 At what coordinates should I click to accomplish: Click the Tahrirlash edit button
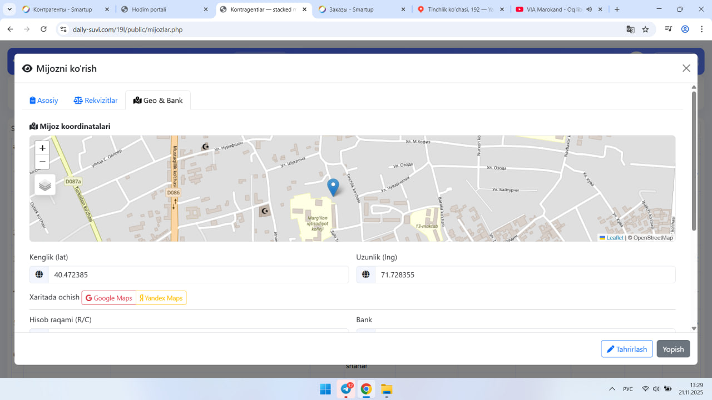click(626, 349)
